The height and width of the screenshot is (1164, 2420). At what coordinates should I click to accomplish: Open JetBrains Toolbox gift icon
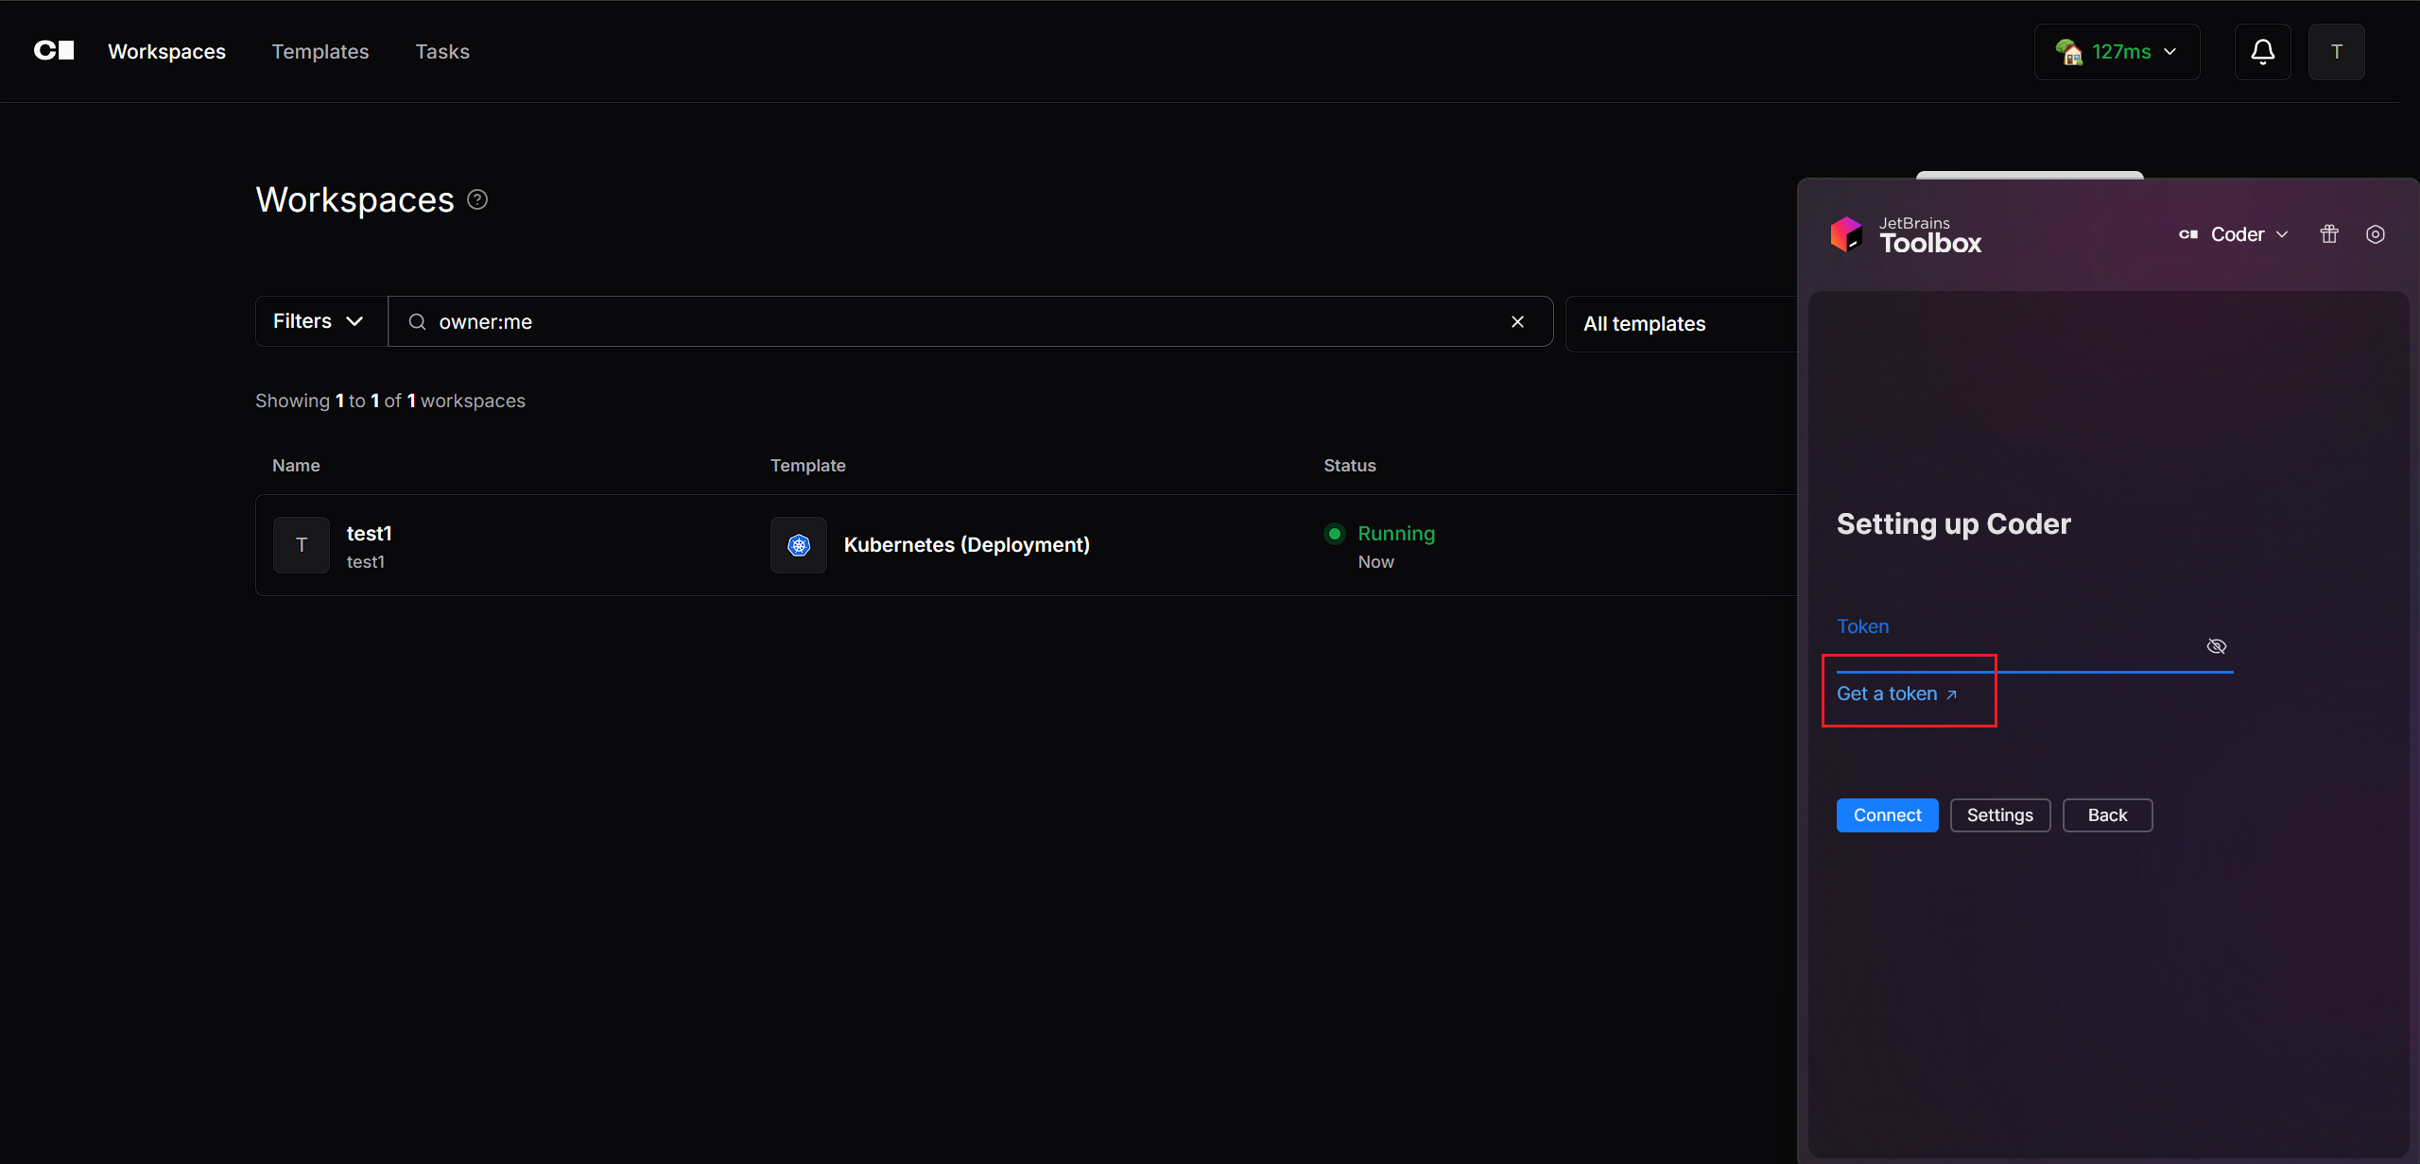click(2329, 234)
